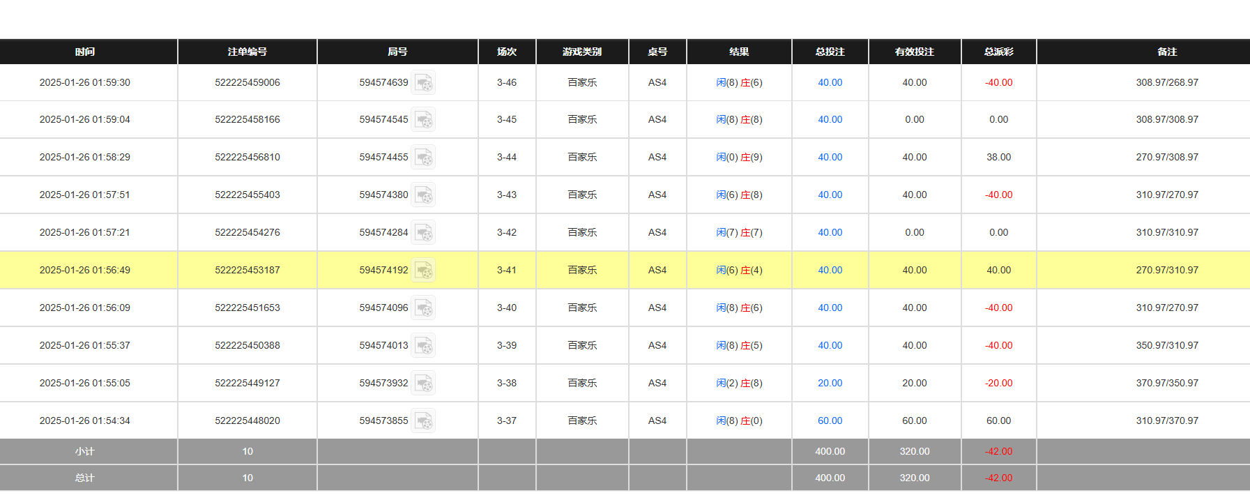
Task: Click replay icon beside round 594574545
Action: 423,120
